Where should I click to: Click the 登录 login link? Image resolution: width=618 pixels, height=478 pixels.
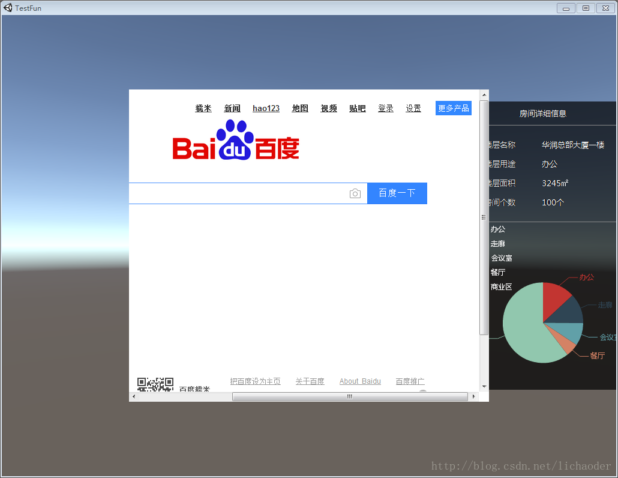(x=386, y=108)
